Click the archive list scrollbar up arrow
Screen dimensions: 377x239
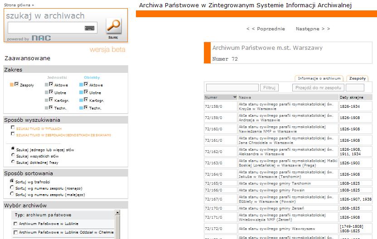117,213
